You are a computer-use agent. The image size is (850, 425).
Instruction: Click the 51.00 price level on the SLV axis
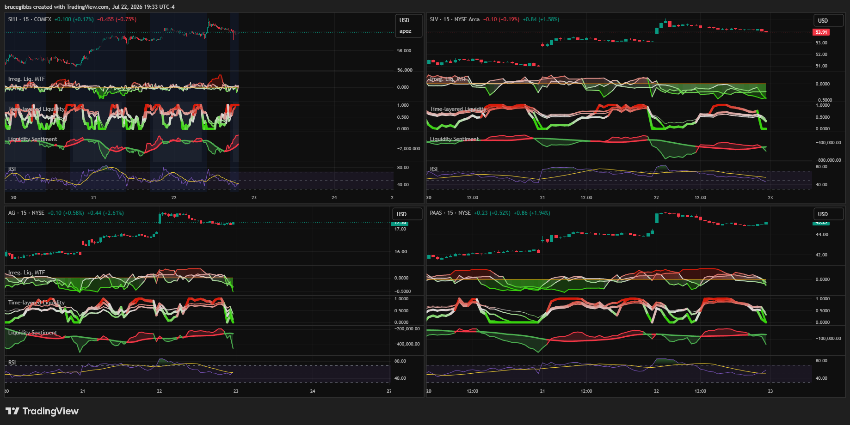821,66
